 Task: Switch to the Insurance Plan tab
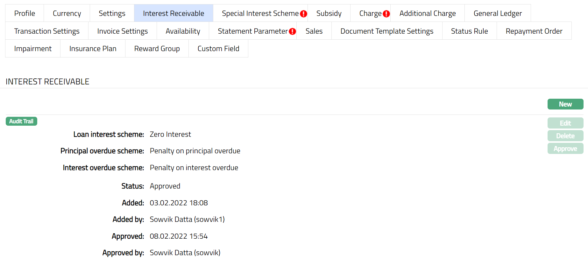point(93,49)
